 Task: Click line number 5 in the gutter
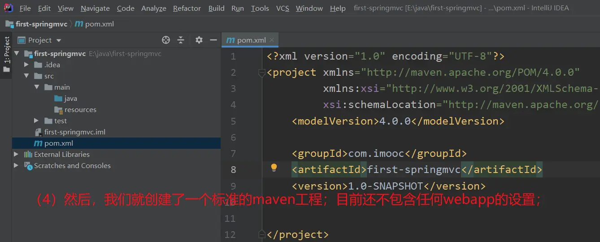coord(233,121)
